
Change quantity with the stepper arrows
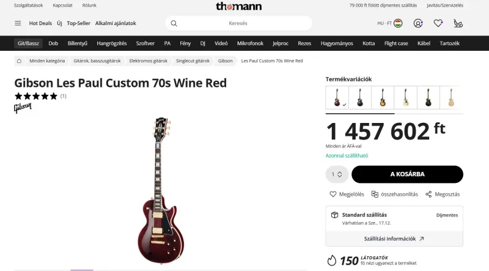pos(339,174)
